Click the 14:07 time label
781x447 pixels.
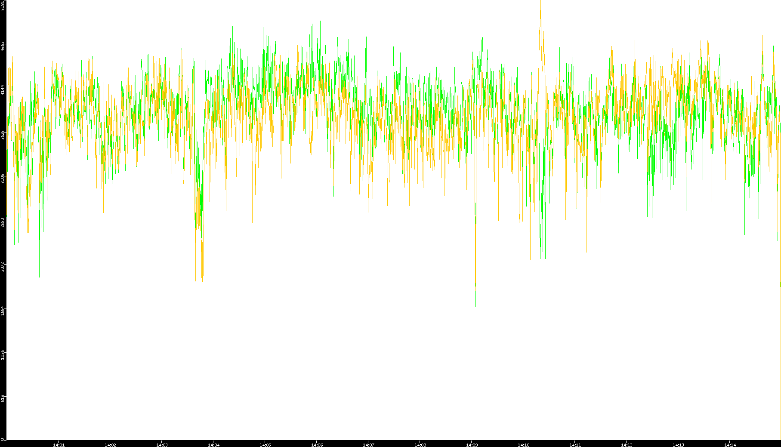click(368, 445)
